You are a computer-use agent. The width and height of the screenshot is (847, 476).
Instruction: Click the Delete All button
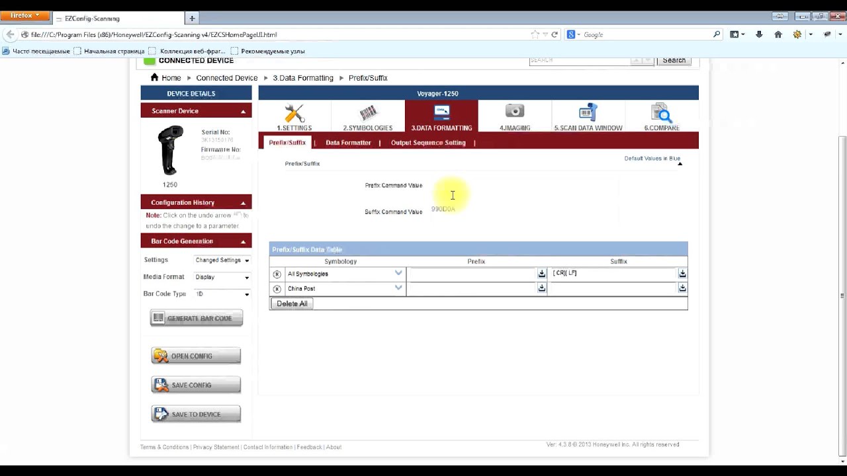point(292,303)
